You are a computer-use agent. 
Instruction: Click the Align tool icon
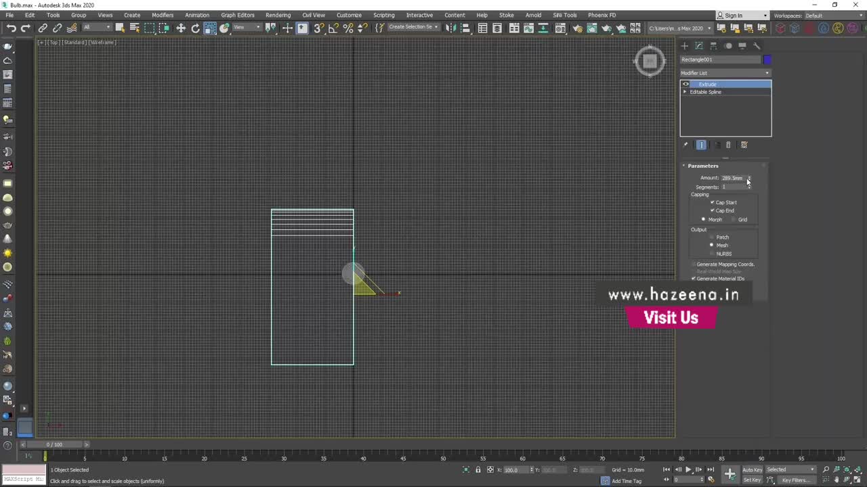pos(465,28)
